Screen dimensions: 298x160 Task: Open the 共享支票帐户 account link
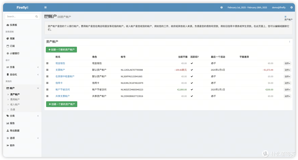pyautogui.click(x=63, y=96)
